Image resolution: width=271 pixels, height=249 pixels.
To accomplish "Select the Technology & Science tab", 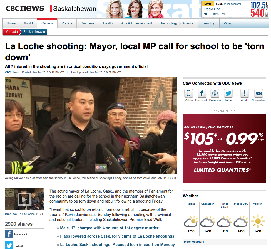I will click(x=177, y=23).
